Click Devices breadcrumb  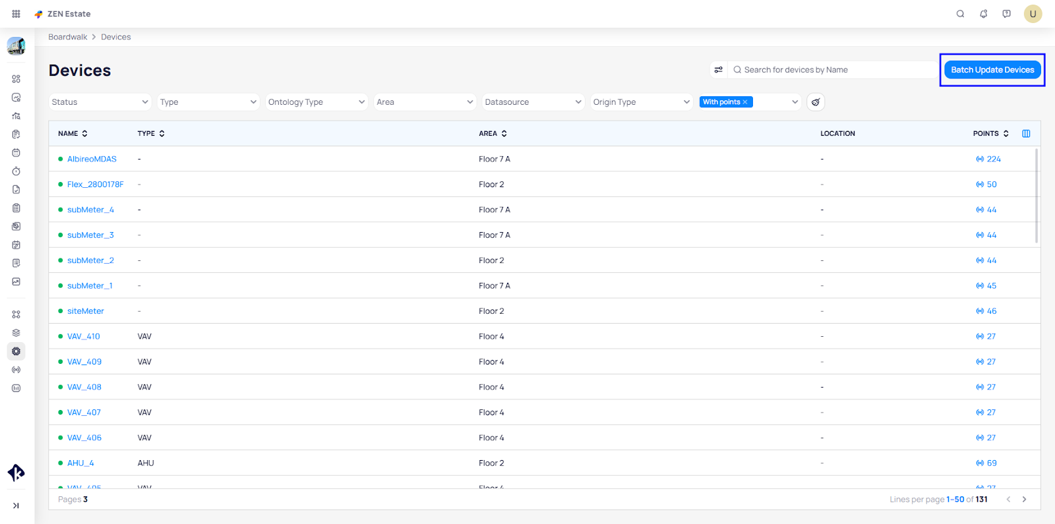coord(116,37)
